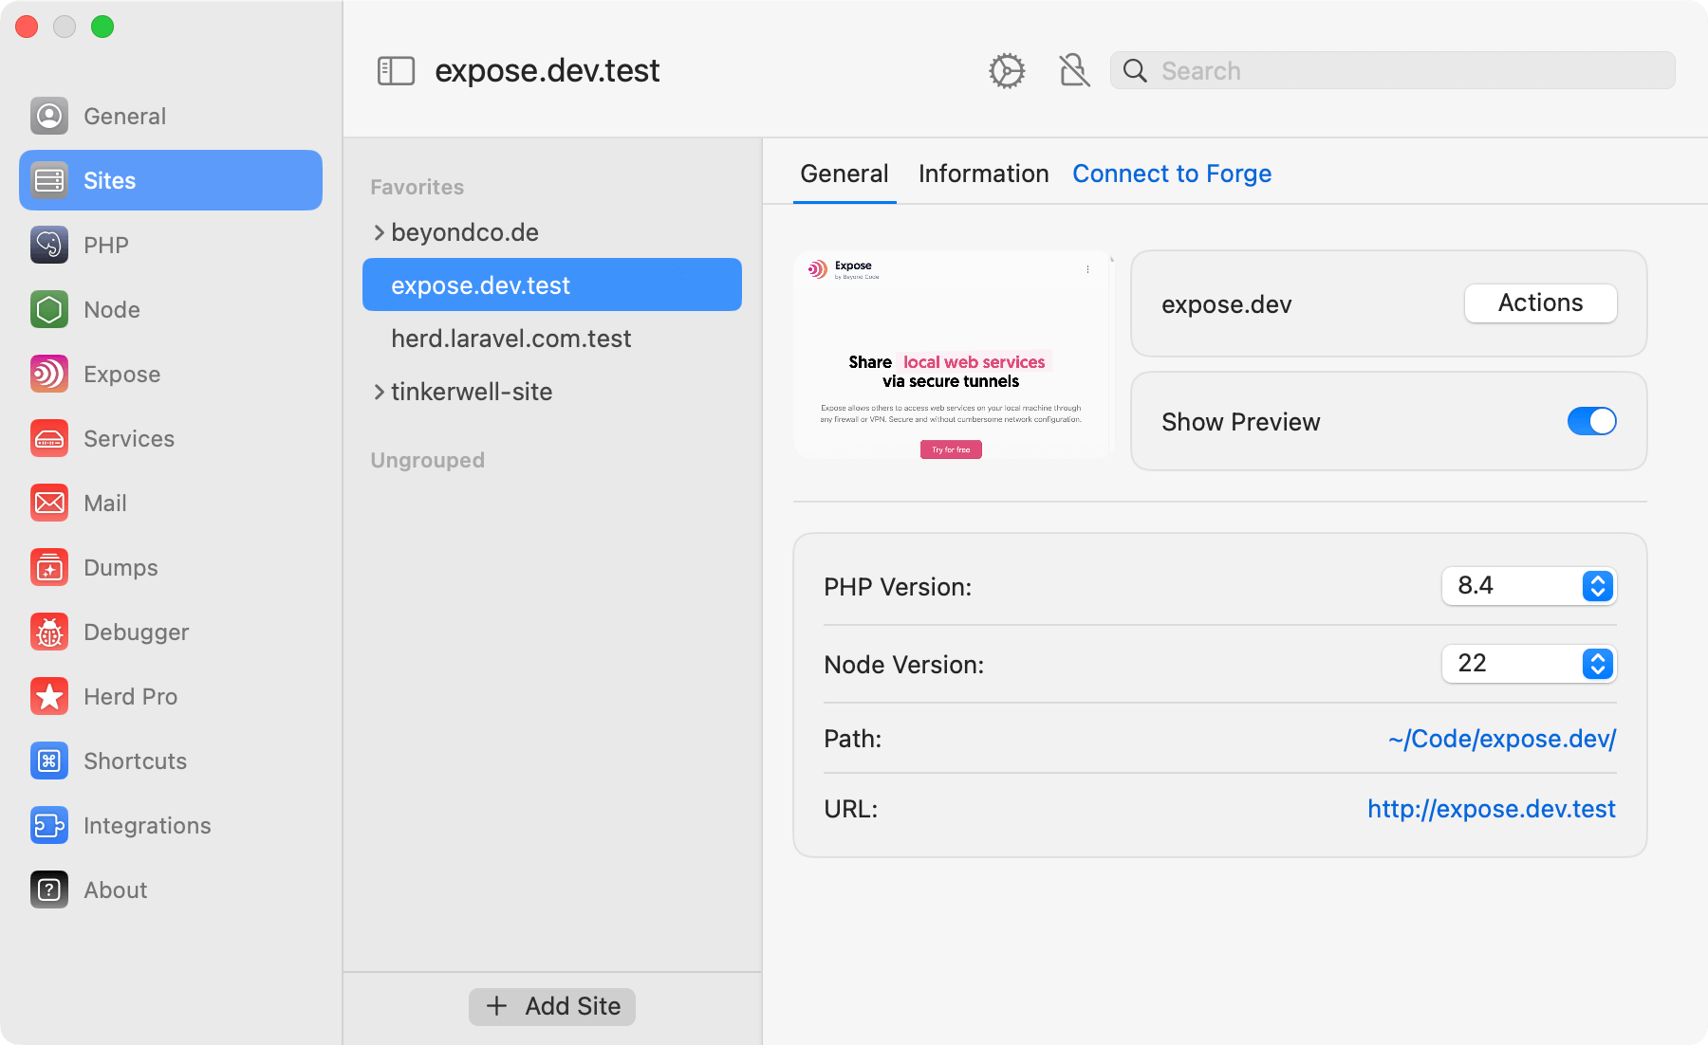The image size is (1708, 1045).
Task: Open the Shortcuts command-key icon
Action: click(x=49, y=761)
